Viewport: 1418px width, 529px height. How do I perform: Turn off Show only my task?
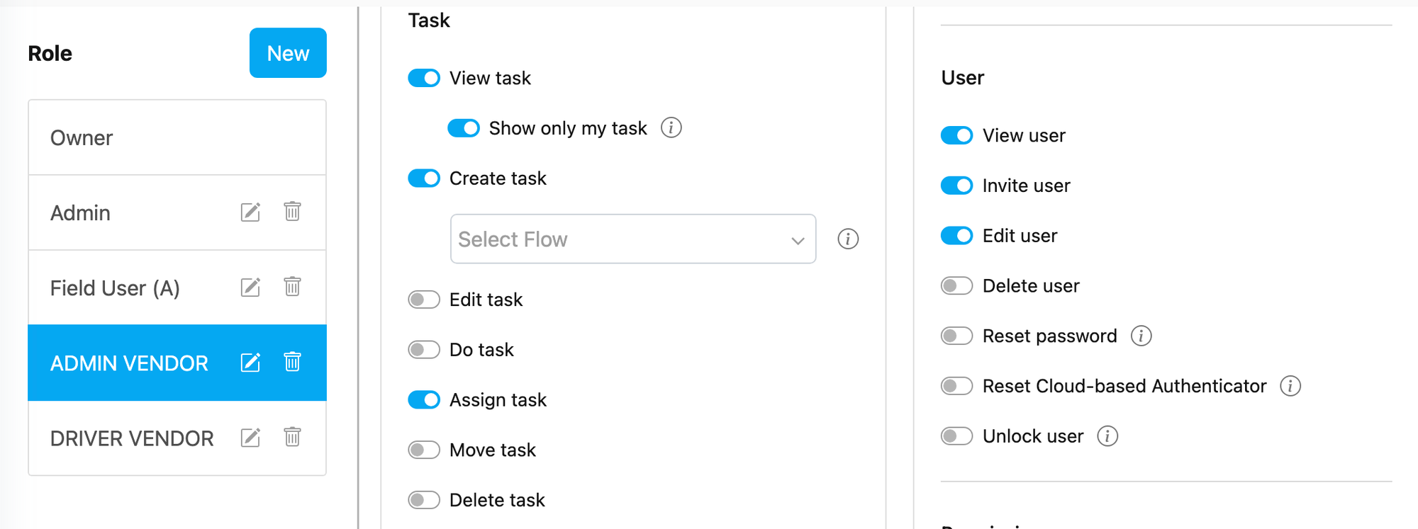464,128
